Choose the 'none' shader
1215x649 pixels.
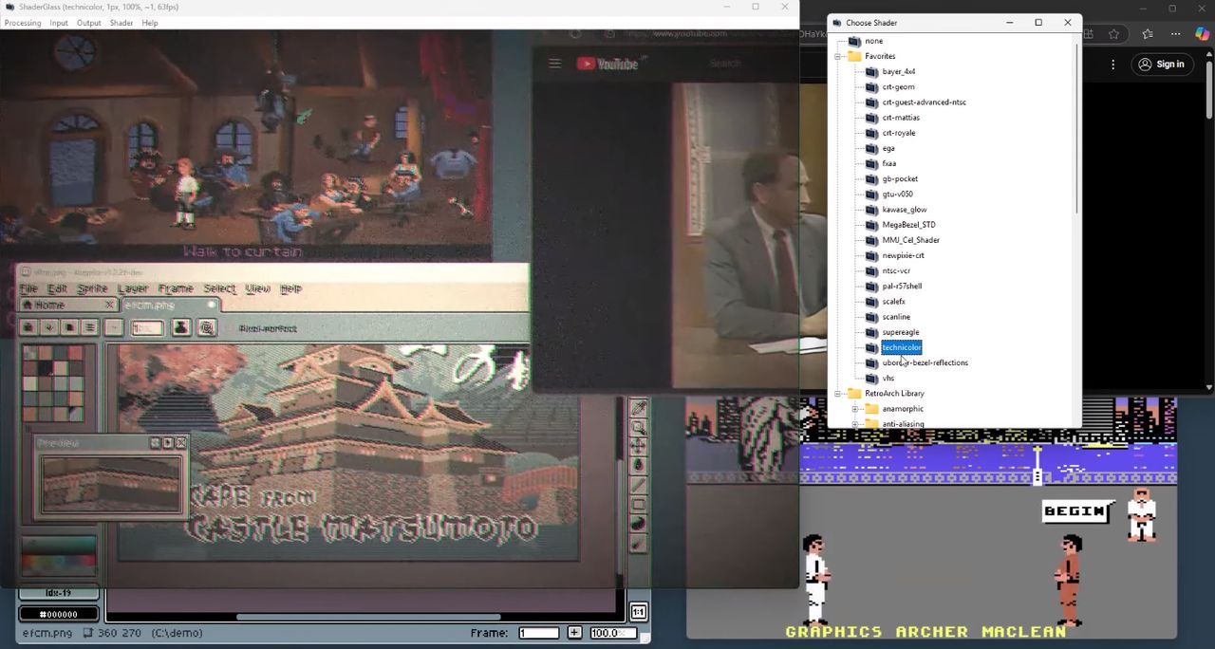click(873, 42)
